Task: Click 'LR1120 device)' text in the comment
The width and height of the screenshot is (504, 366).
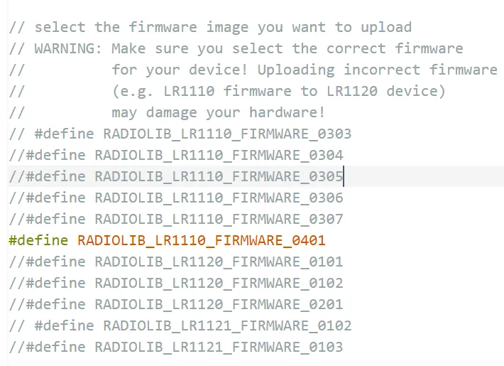Action: 386,91
